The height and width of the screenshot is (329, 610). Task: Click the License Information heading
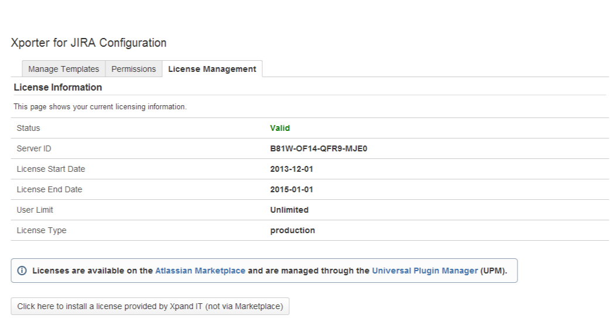[57, 88]
